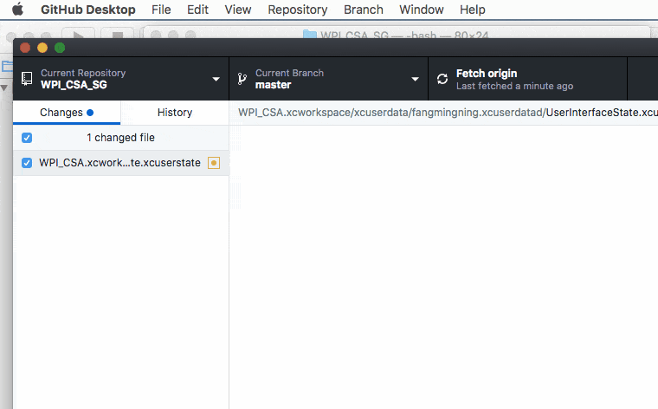
Task: Click the run button in the background Xcode window
Action: tap(78, 34)
